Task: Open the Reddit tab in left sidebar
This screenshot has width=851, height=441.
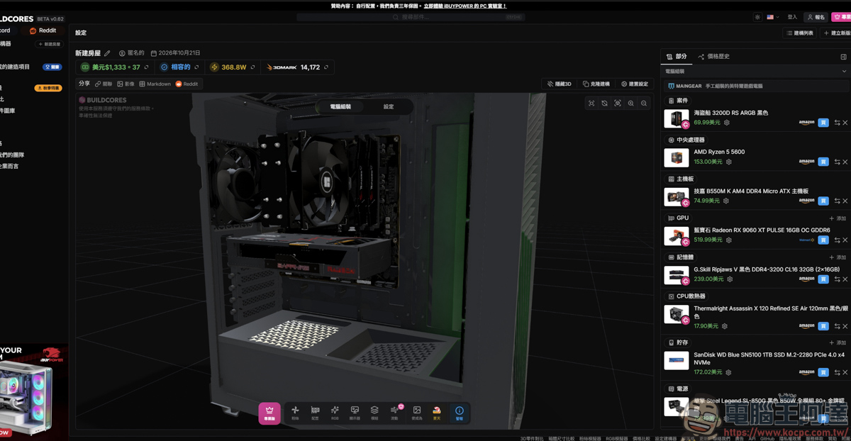Action: tap(43, 30)
